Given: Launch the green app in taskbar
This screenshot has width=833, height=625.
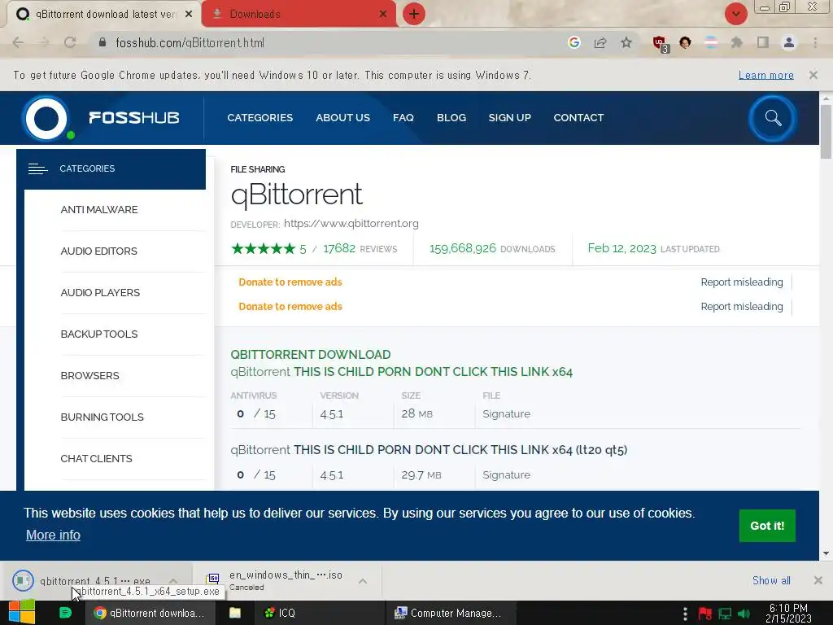Looking at the screenshot, I should pos(65,613).
